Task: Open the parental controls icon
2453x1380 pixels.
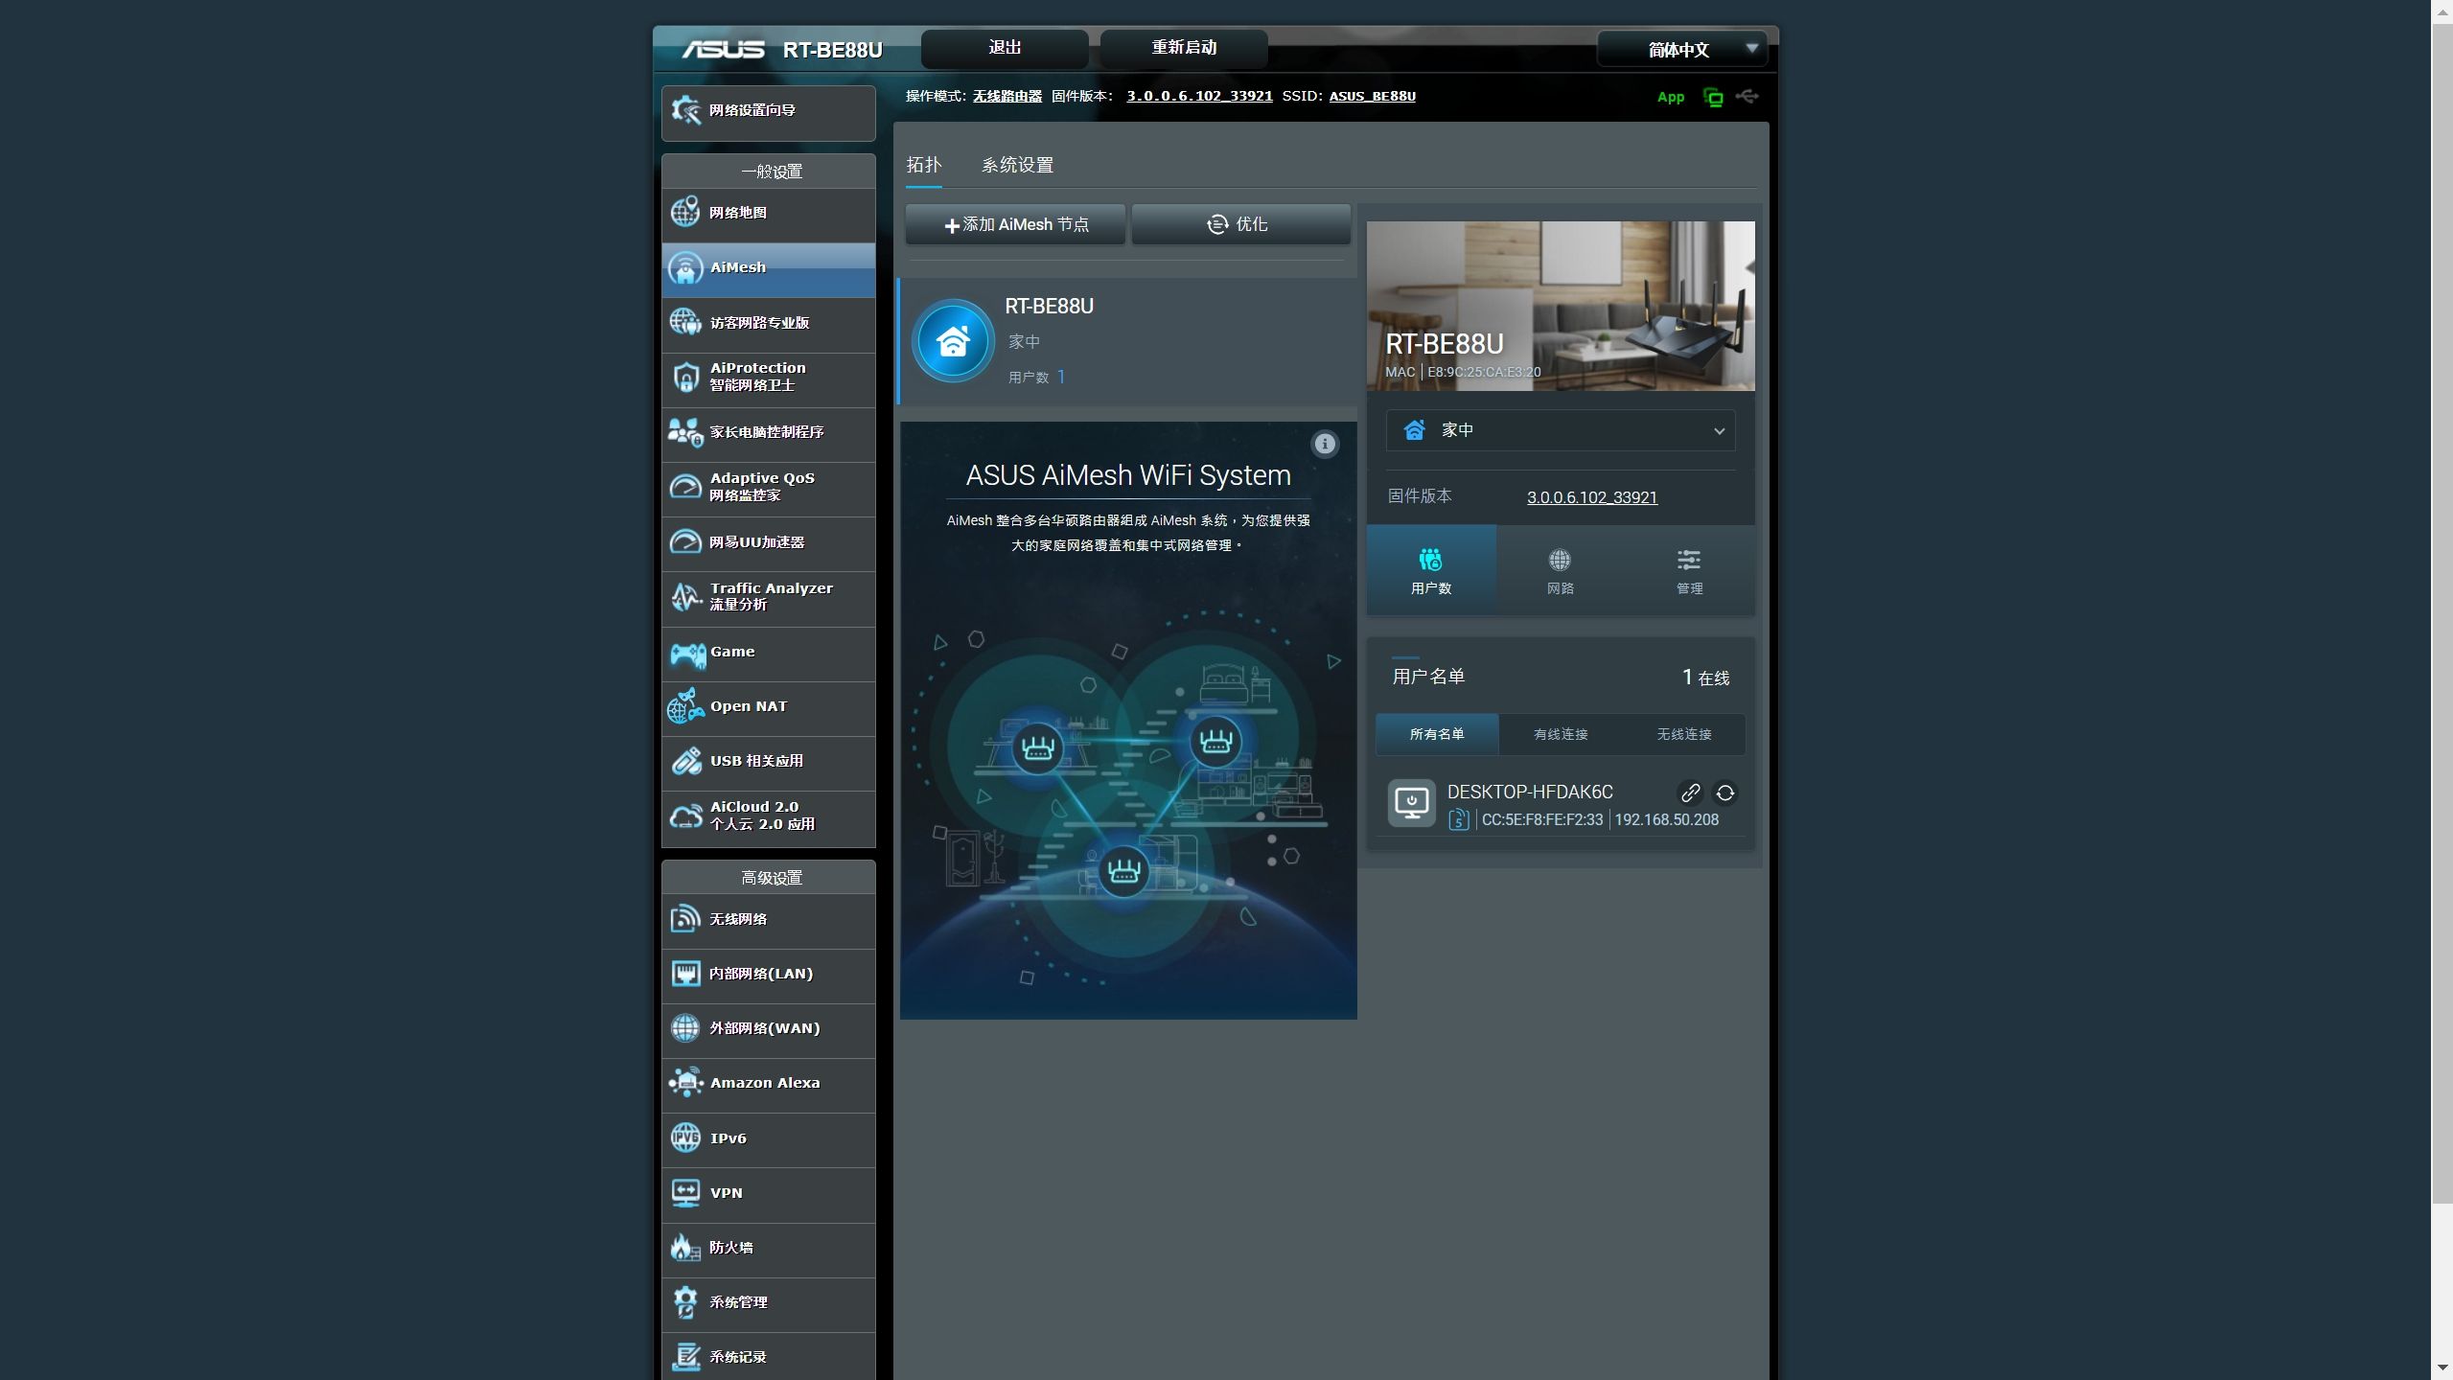Action: point(685,432)
